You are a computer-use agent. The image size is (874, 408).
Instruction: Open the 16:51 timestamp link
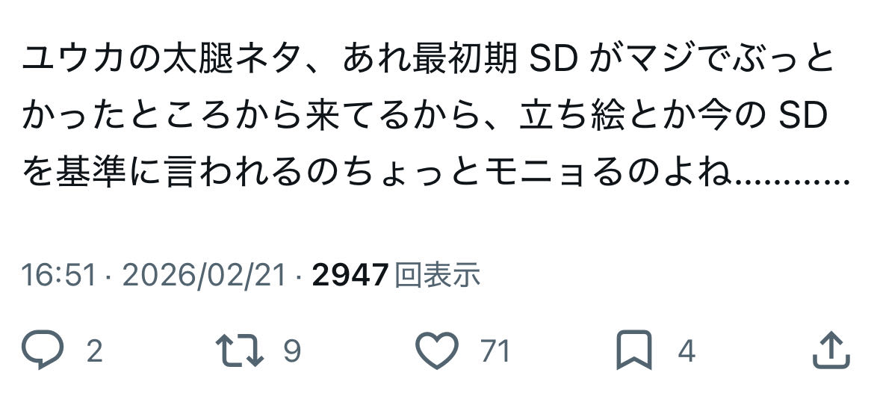[x=59, y=276]
